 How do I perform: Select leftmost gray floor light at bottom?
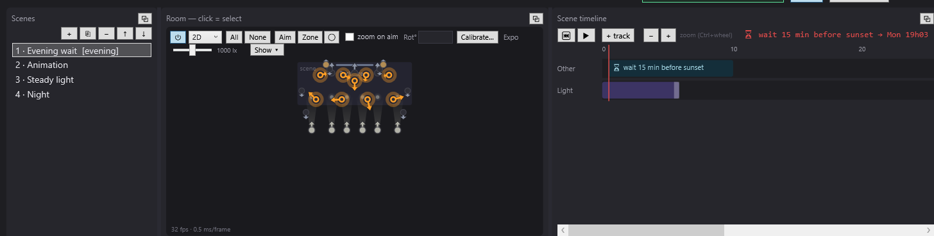[312, 130]
